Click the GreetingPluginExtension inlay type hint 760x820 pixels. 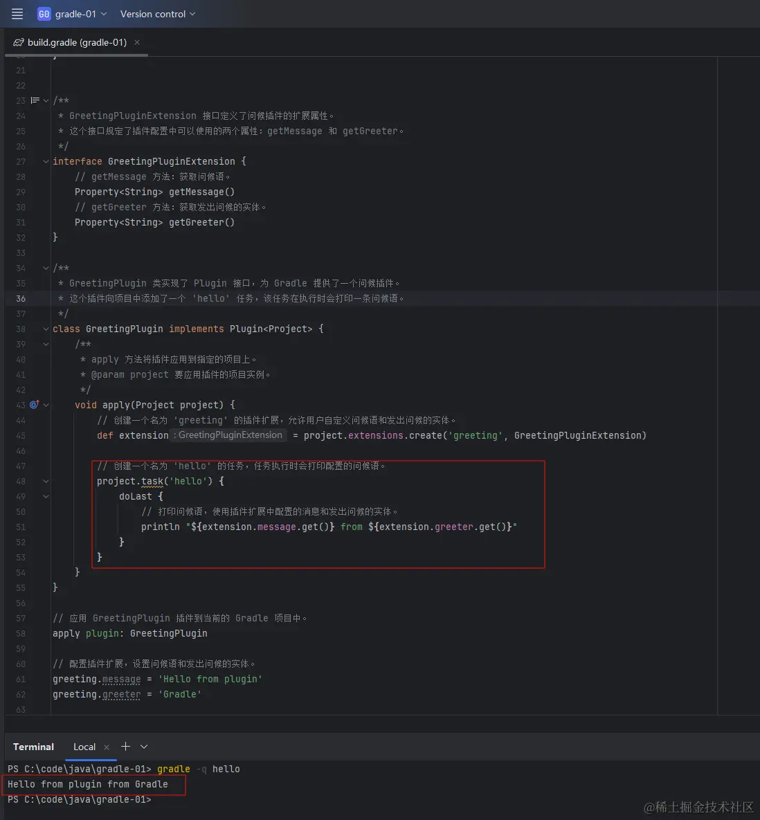(x=228, y=435)
